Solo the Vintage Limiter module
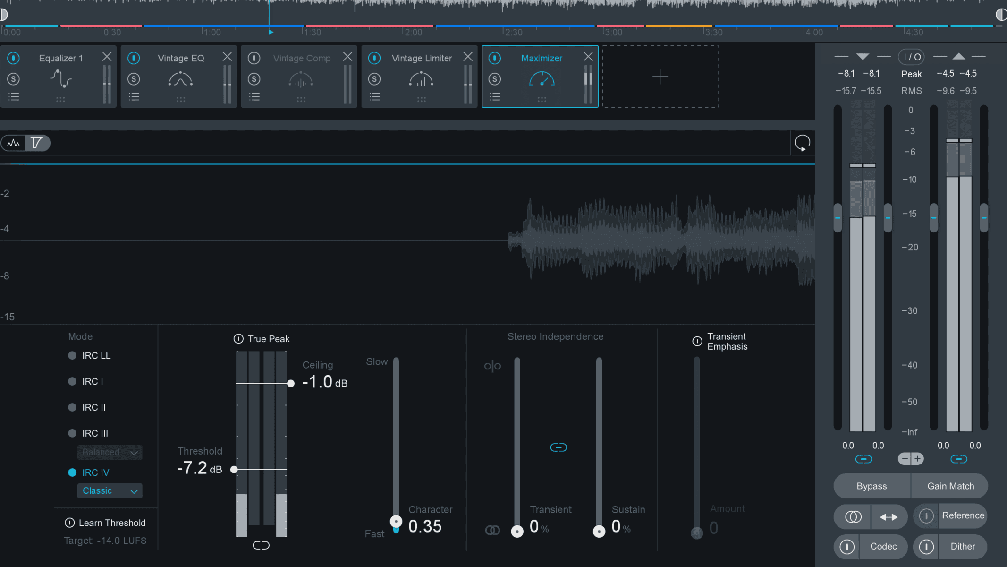 (x=374, y=79)
